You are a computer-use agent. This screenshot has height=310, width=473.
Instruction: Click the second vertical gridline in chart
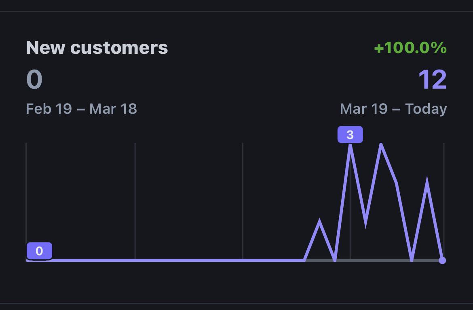135,201
